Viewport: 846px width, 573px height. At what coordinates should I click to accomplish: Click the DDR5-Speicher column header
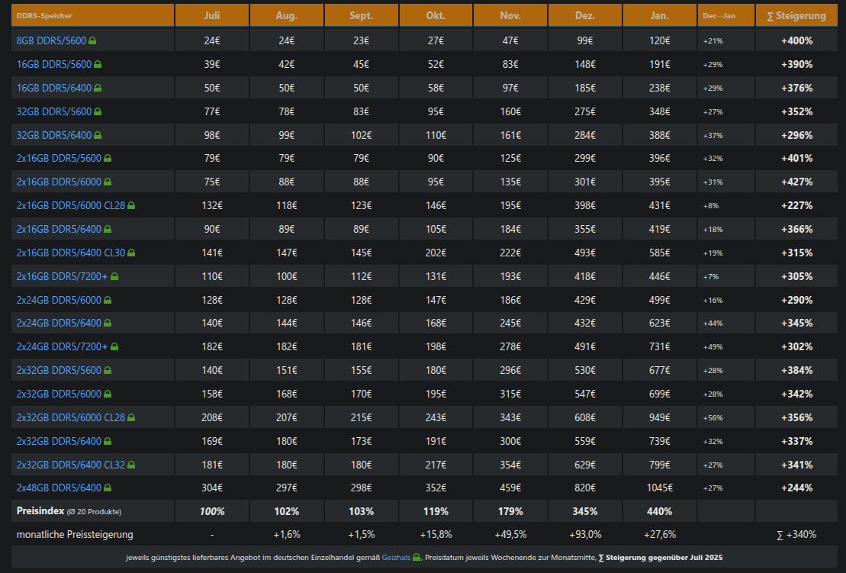click(40, 15)
